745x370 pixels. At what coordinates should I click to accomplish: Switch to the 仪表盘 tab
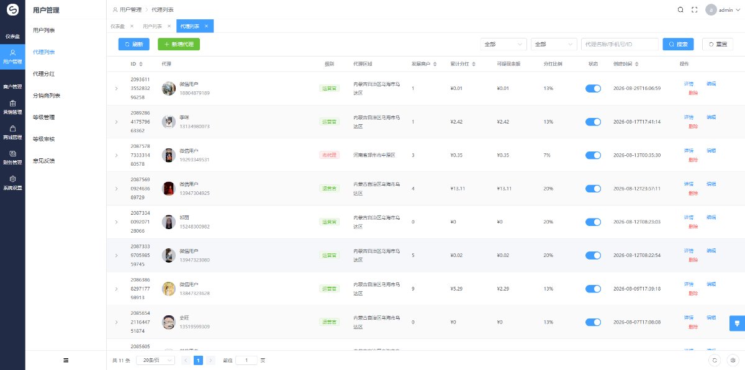point(117,26)
